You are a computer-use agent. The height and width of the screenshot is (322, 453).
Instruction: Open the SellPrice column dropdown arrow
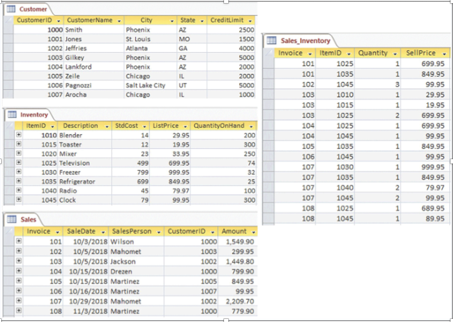tap(444, 54)
